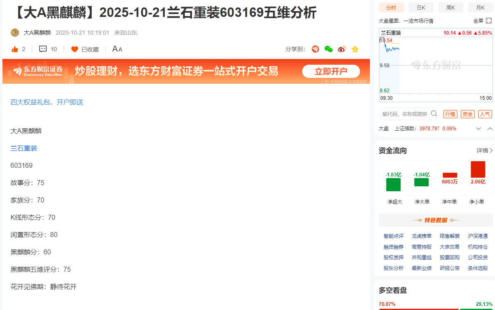
Task: Click the 603169 stock code text
Action: (21, 166)
